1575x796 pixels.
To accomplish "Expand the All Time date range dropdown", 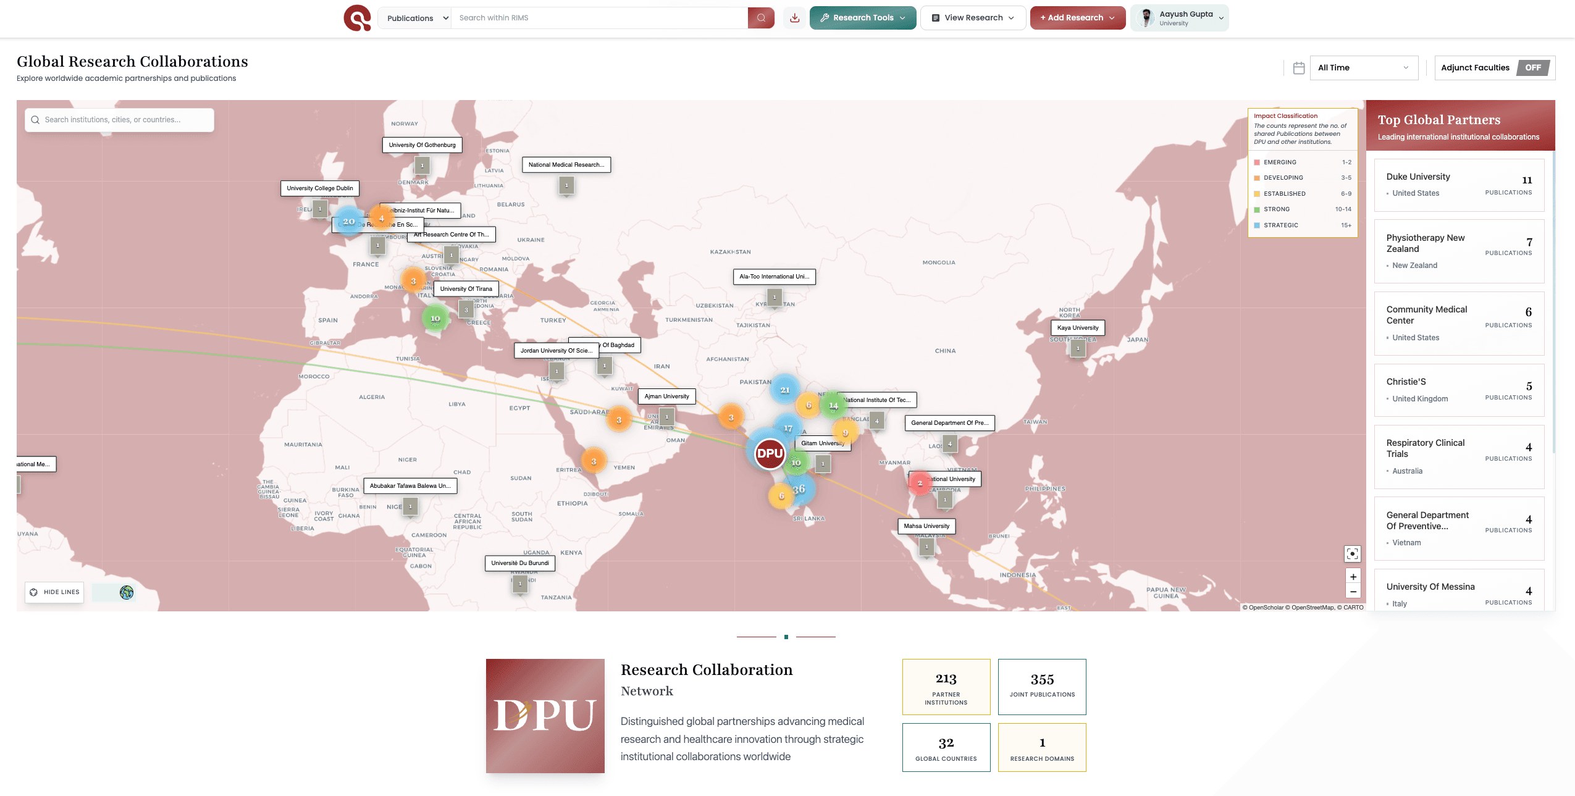I will pos(1364,68).
